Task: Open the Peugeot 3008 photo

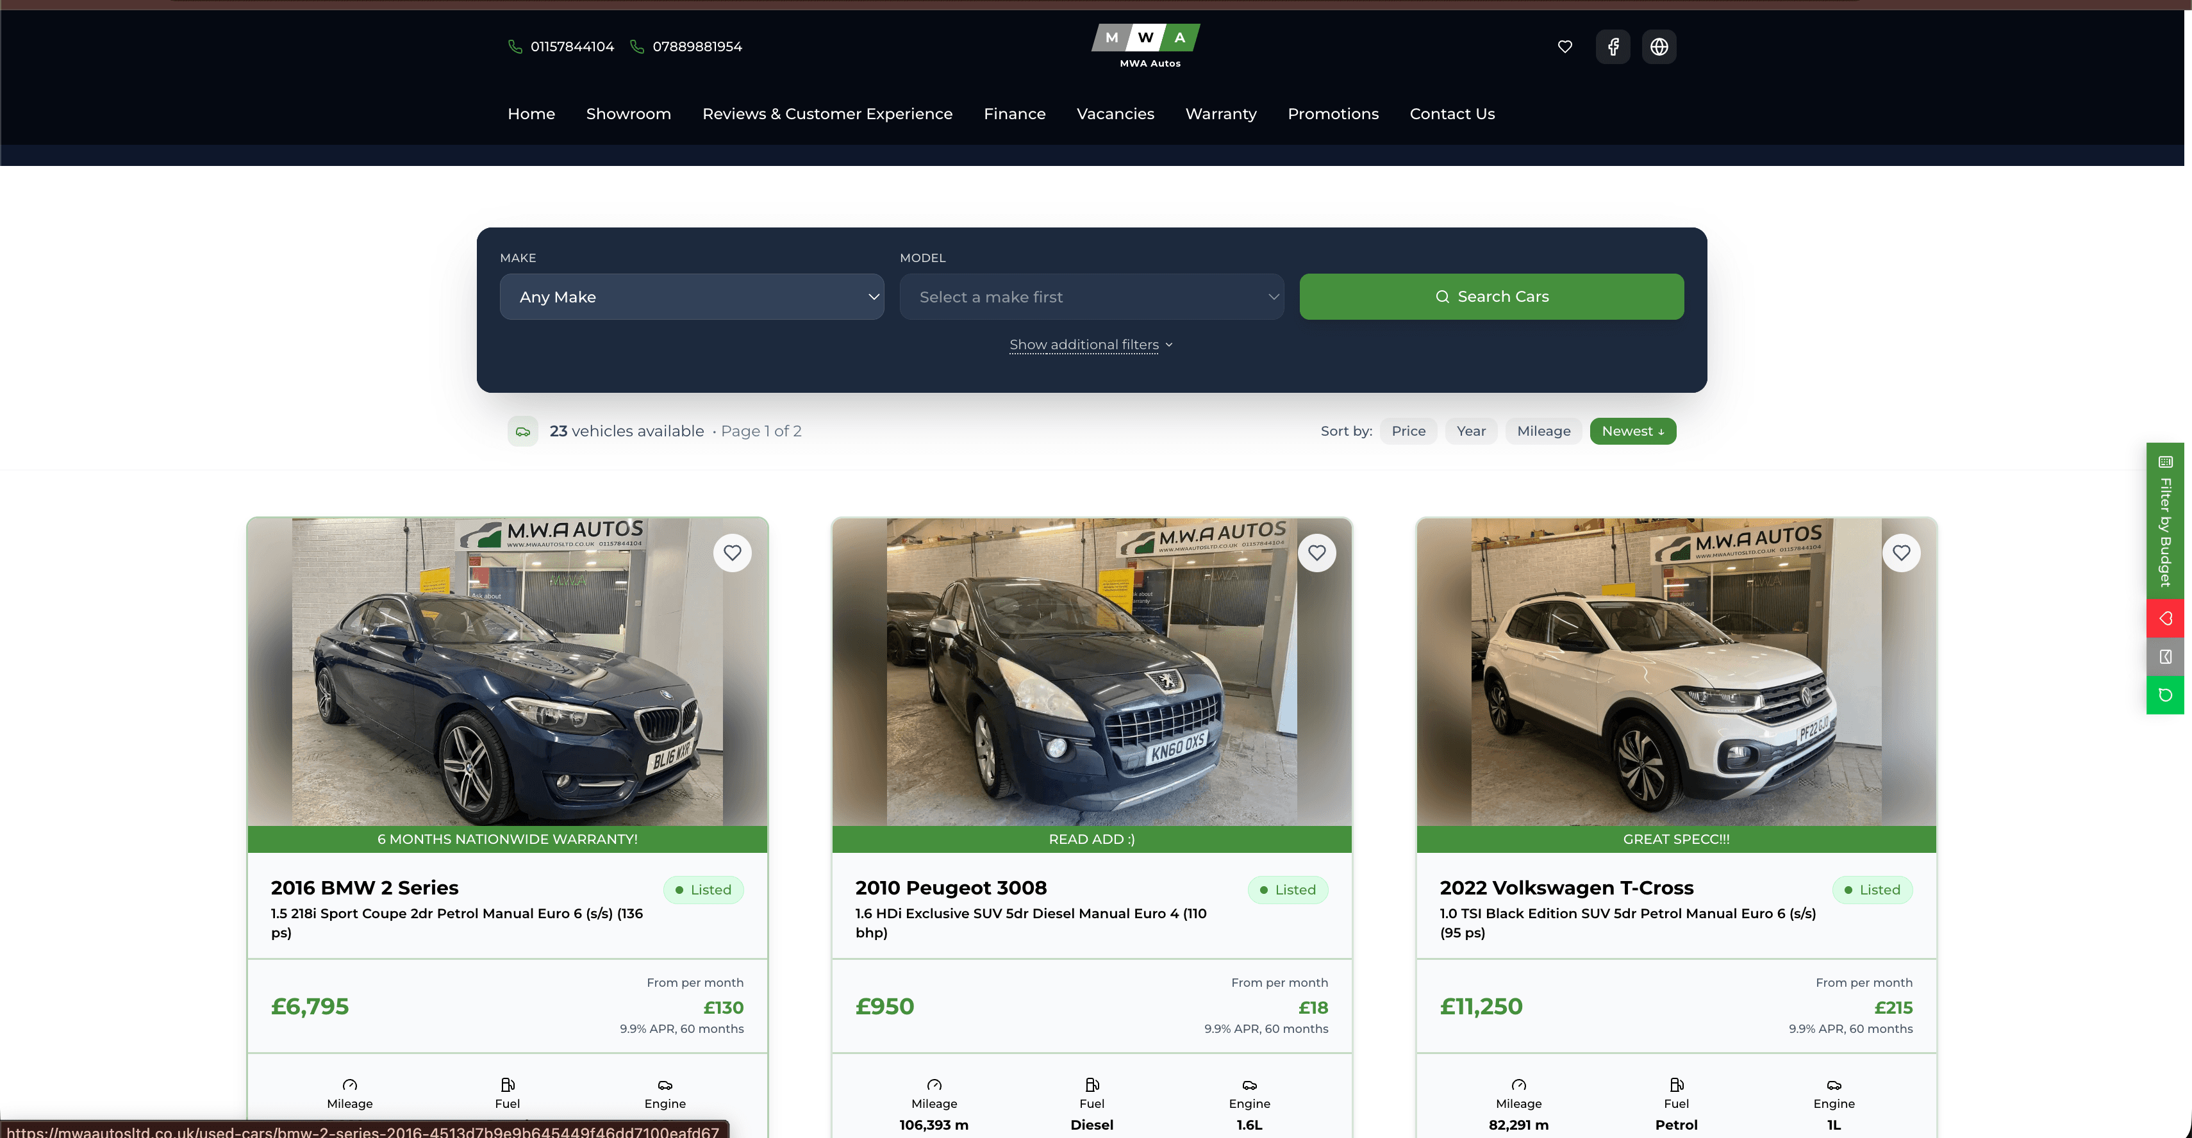Action: click(1092, 672)
